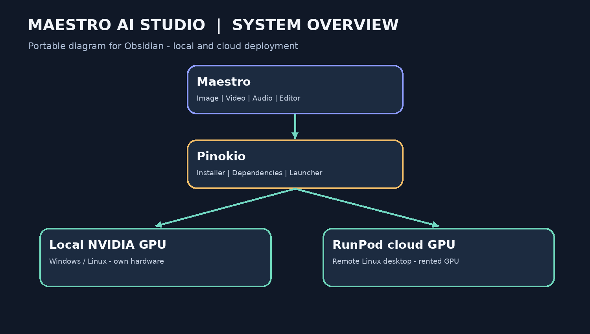Screen dimensions: 590x334
Task: Click the word "Dependencies" in the Pinokio node
Action: click(x=257, y=173)
